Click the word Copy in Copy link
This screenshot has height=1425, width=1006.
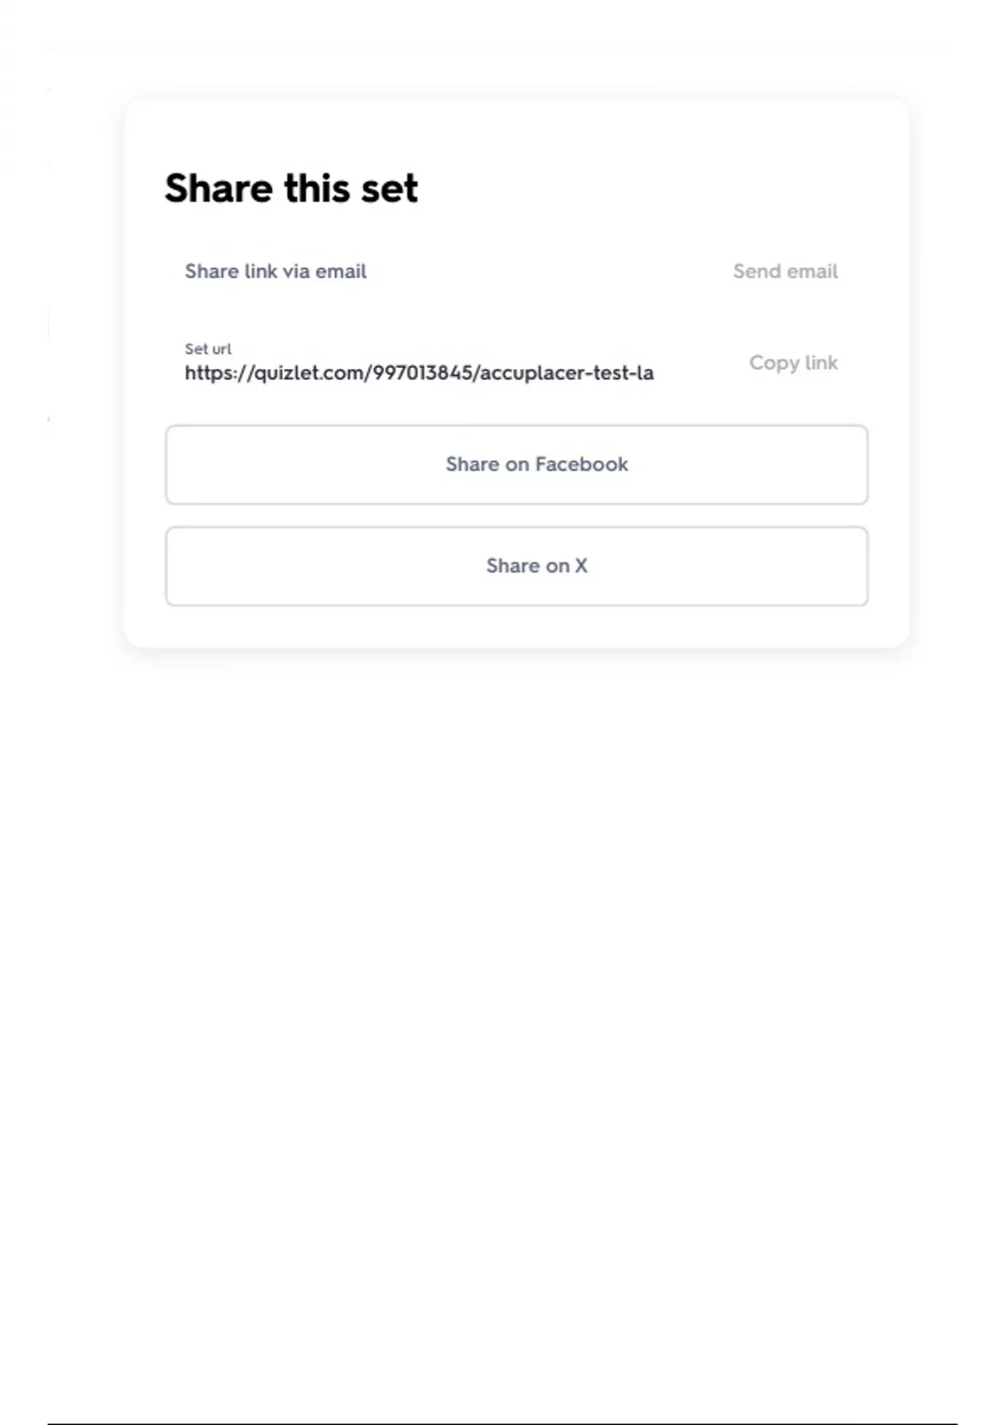pyautogui.click(x=774, y=363)
